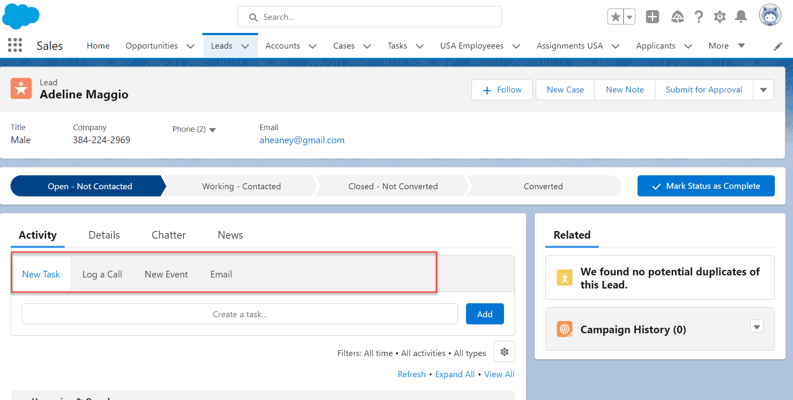Select the Working - Contacted path stage
Viewport: 793px width, 400px height.
click(x=241, y=186)
